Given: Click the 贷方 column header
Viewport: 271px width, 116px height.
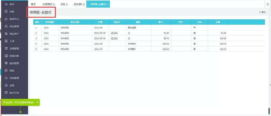Looking at the screenshot, I should [x=181, y=22].
